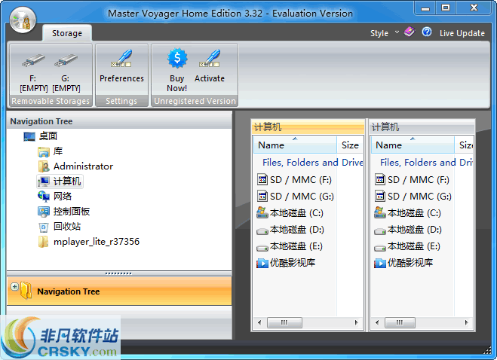Select 控制面板 in navigation tree
This screenshot has width=497, height=360.
(x=72, y=211)
